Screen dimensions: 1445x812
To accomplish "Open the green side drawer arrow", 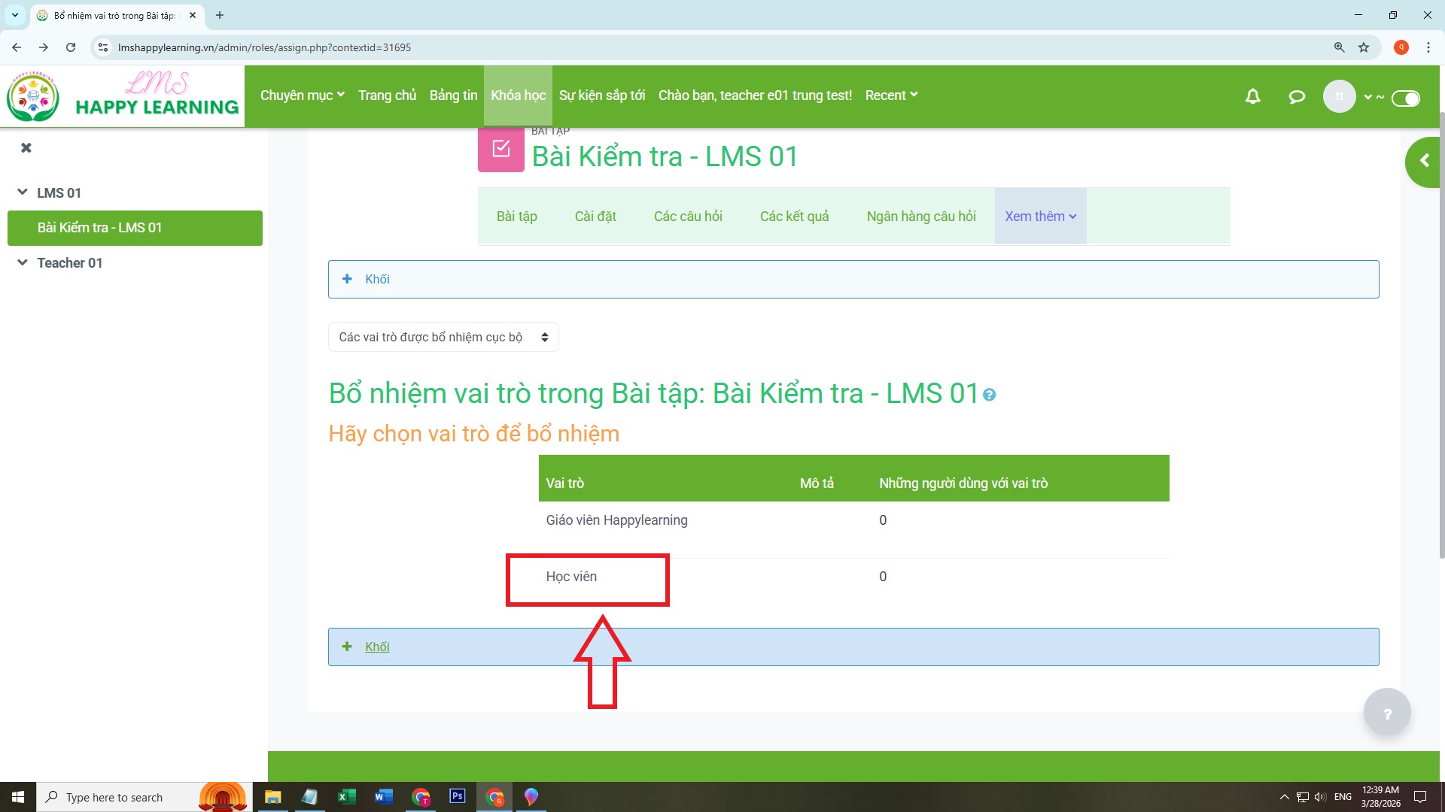I will click(1423, 161).
